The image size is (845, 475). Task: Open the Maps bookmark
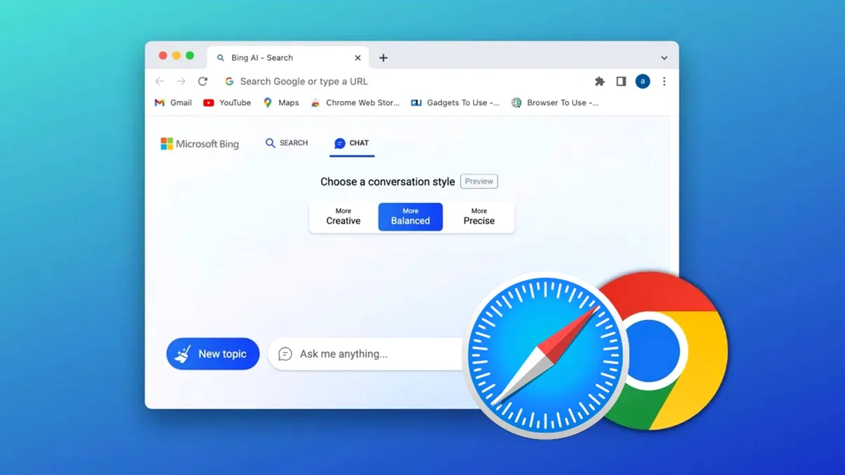pyautogui.click(x=281, y=102)
